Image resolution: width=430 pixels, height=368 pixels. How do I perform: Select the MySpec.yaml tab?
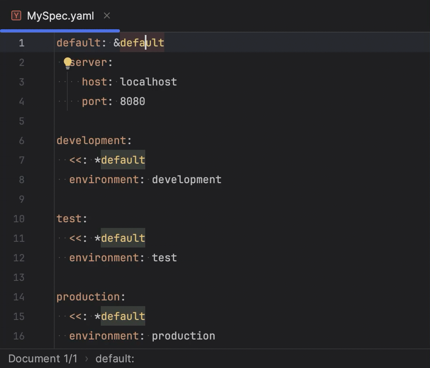[60, 15]
